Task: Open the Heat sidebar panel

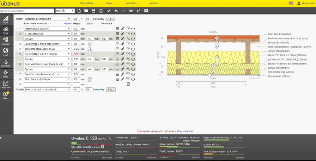Action: pyautogui.click(x=6, y=74)
